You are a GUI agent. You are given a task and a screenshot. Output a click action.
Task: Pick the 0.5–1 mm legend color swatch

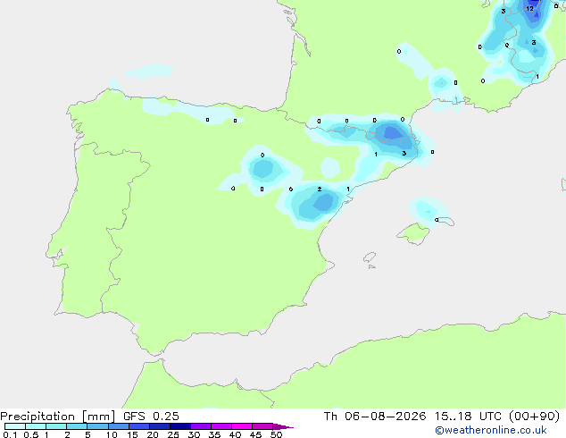[x=36, y=426]
